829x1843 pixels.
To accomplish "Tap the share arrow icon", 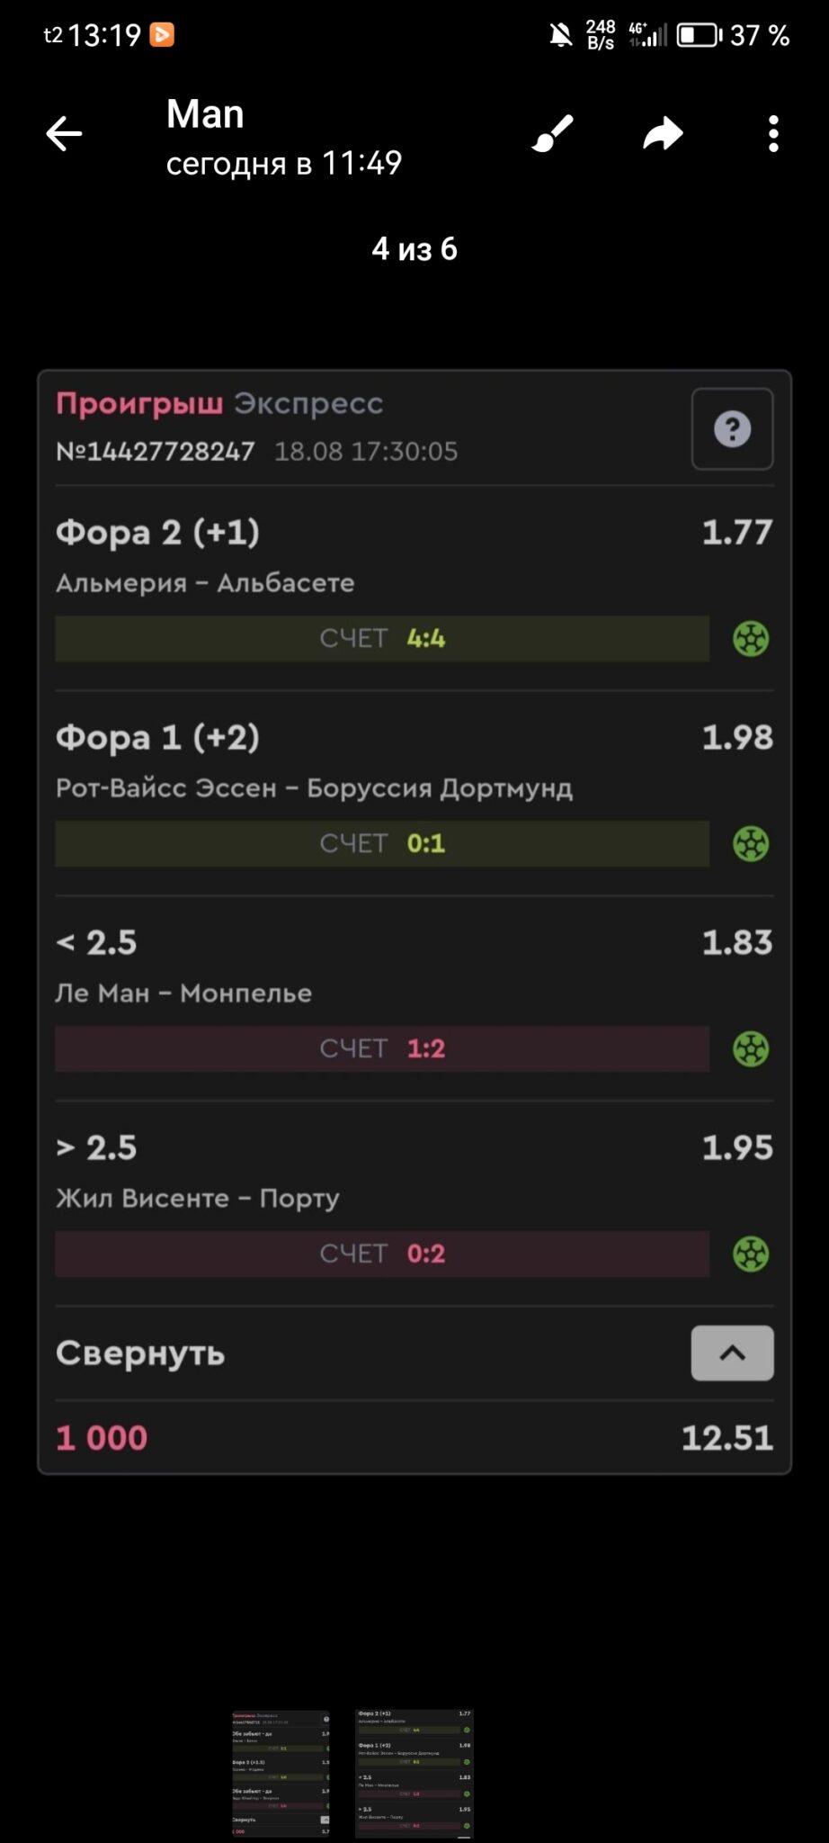I will point(664,134).
